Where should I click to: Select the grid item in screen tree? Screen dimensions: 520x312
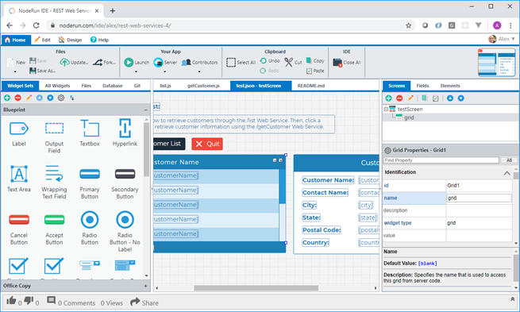coord(409,117)
